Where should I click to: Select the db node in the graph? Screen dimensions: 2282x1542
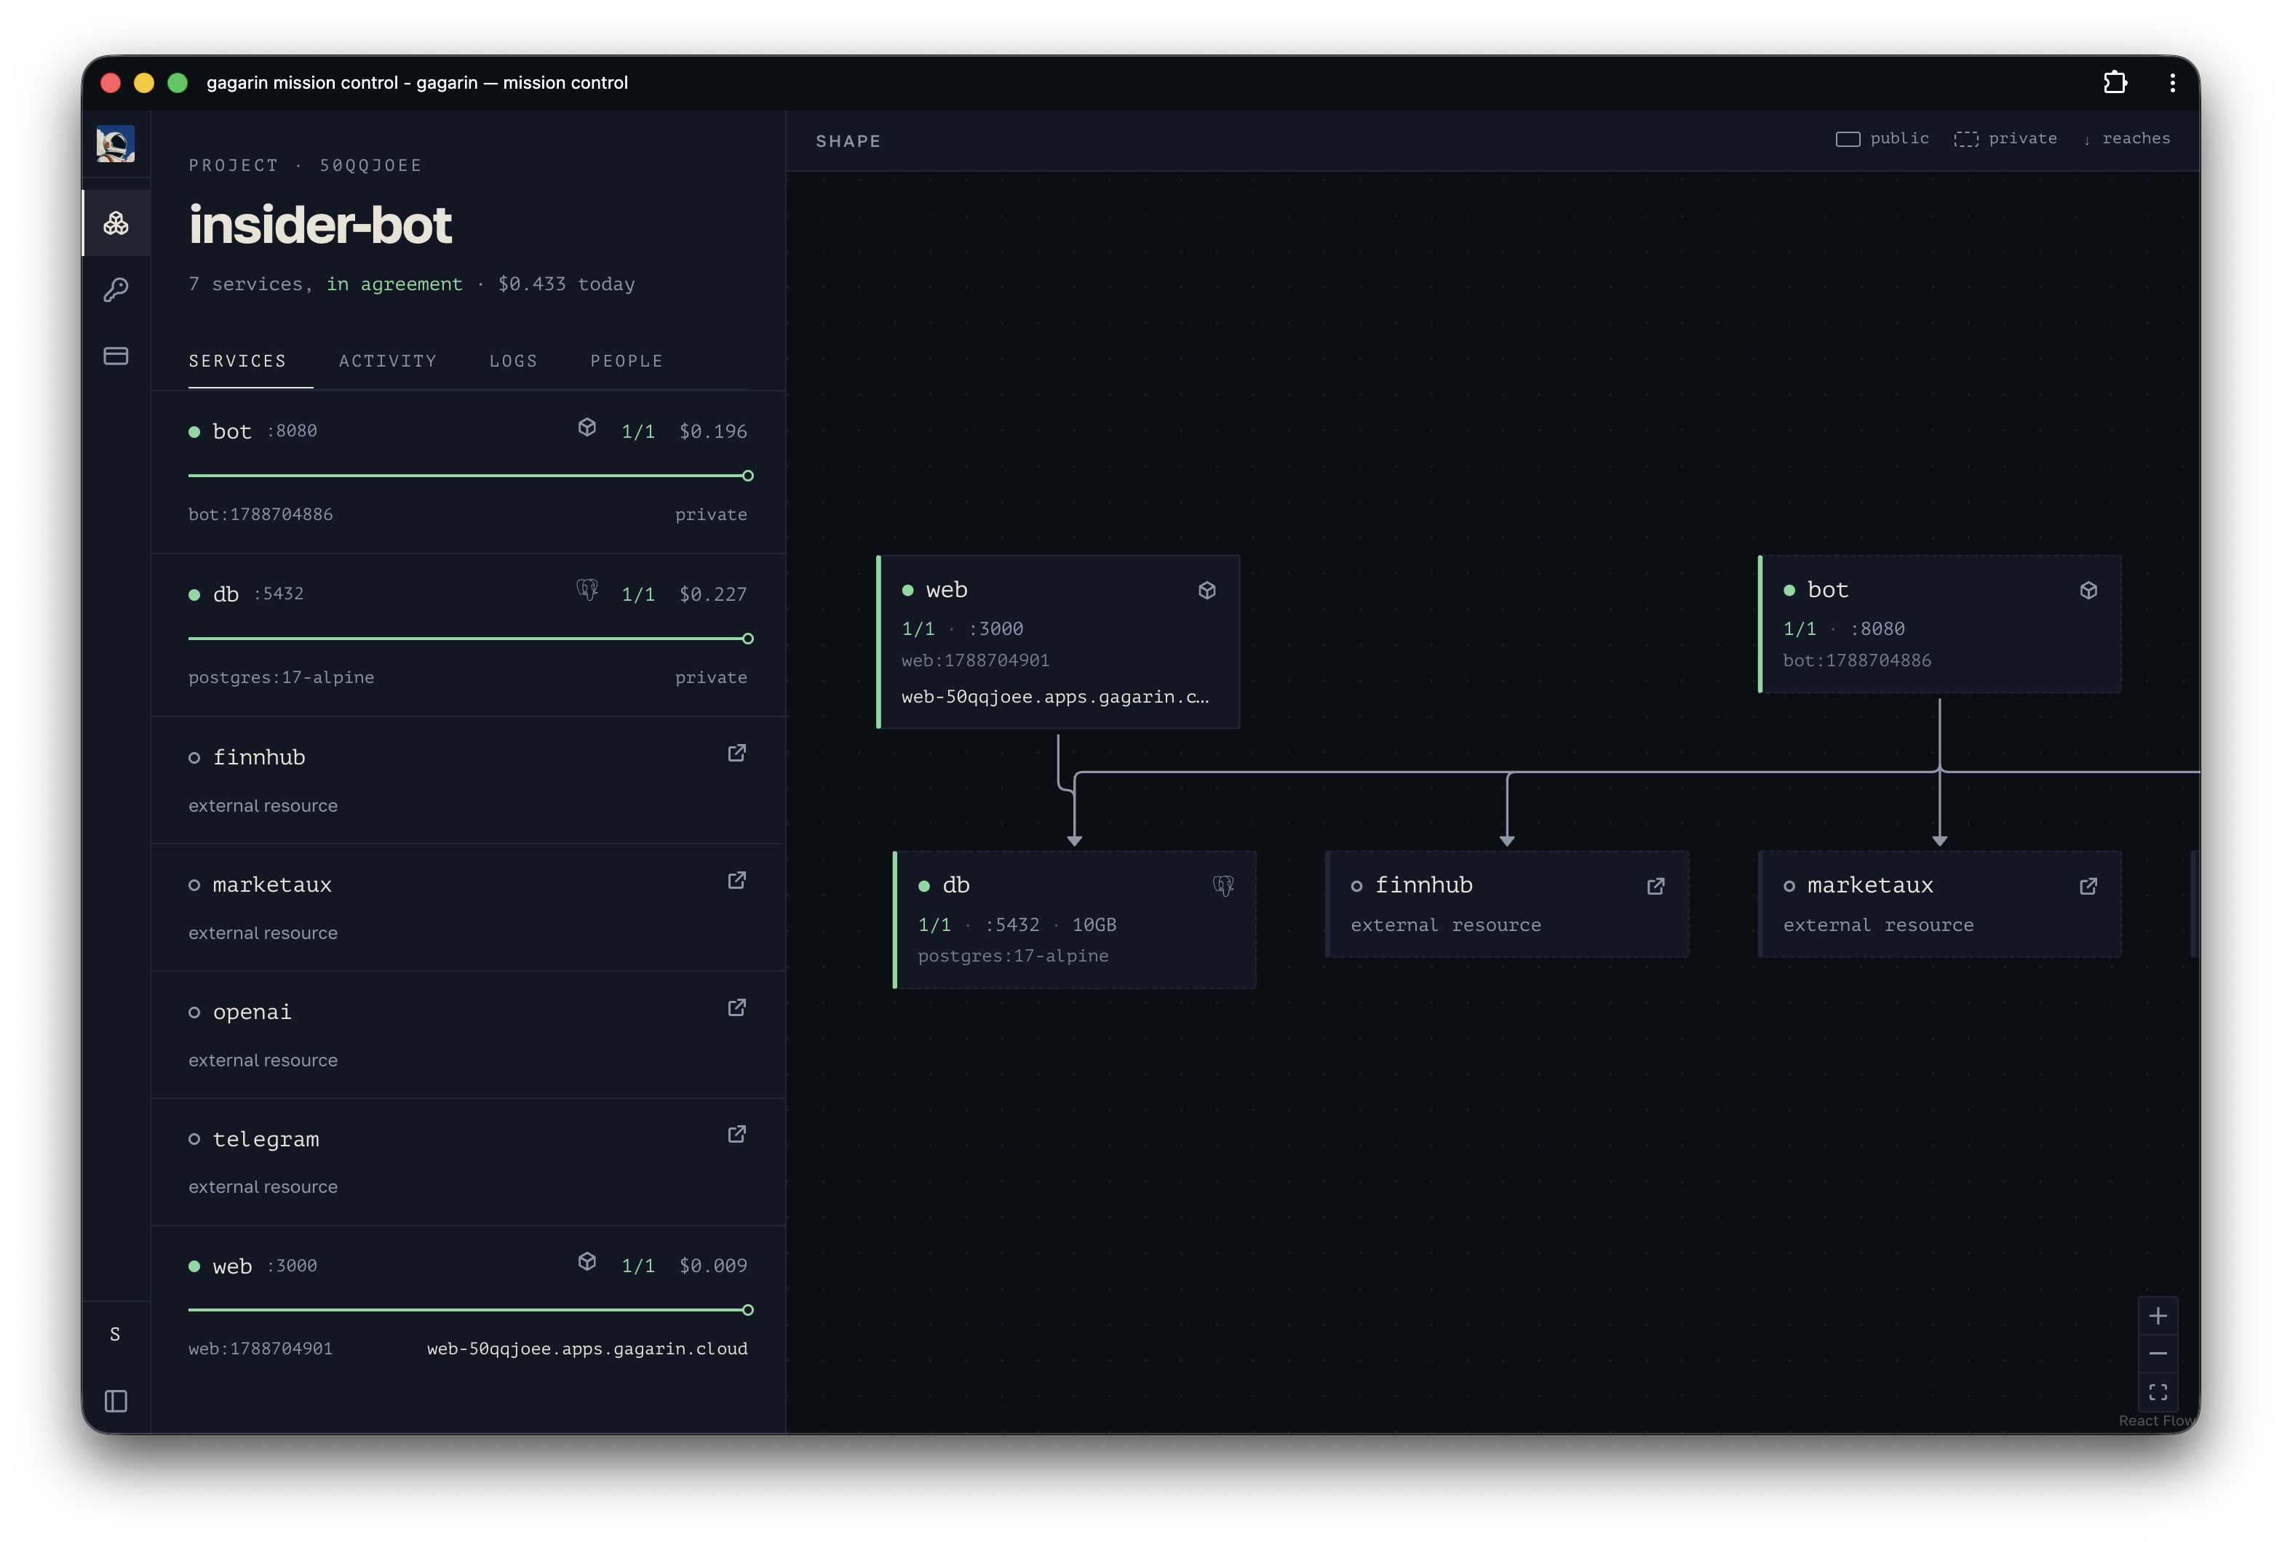[1074, 919]
